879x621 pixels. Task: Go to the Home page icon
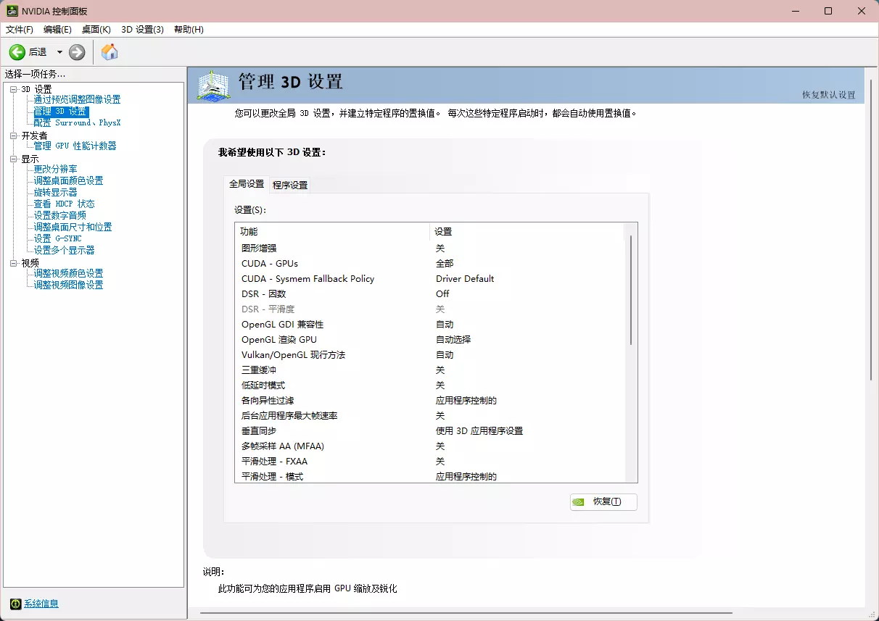coord(110,52)
